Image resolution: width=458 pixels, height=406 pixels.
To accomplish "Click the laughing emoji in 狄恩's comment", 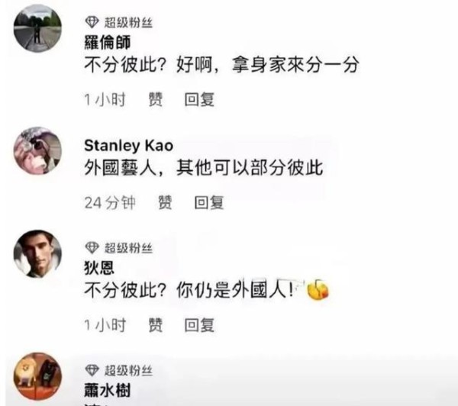I will click(x=318, y=289).
